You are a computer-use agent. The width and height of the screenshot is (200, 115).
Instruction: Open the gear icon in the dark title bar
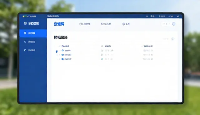[x=178, y=16]
